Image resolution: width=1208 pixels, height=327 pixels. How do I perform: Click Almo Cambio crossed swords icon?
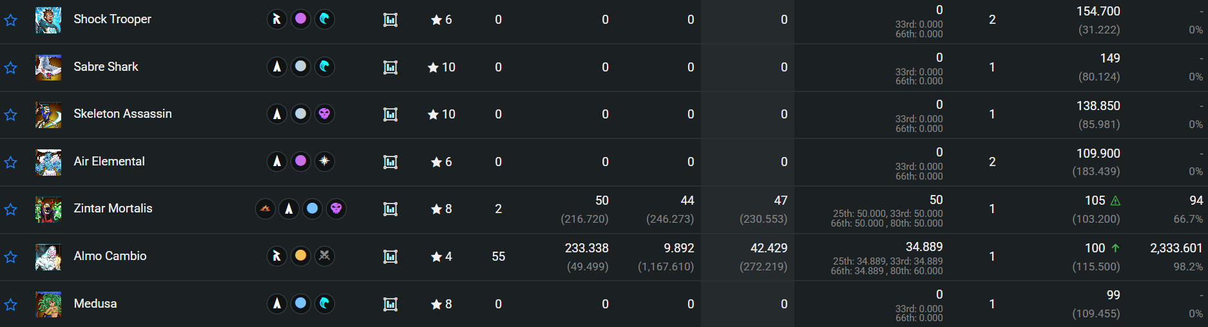(x=325, y=256)
